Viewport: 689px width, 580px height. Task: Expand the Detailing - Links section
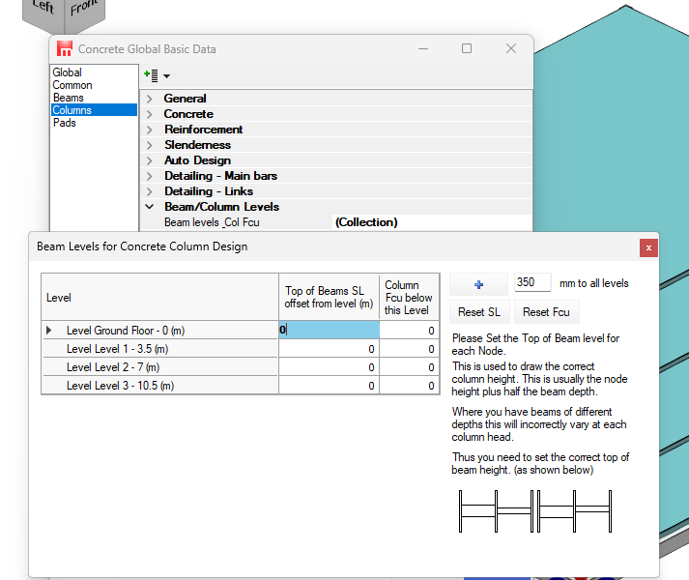(x=150, y=191)
